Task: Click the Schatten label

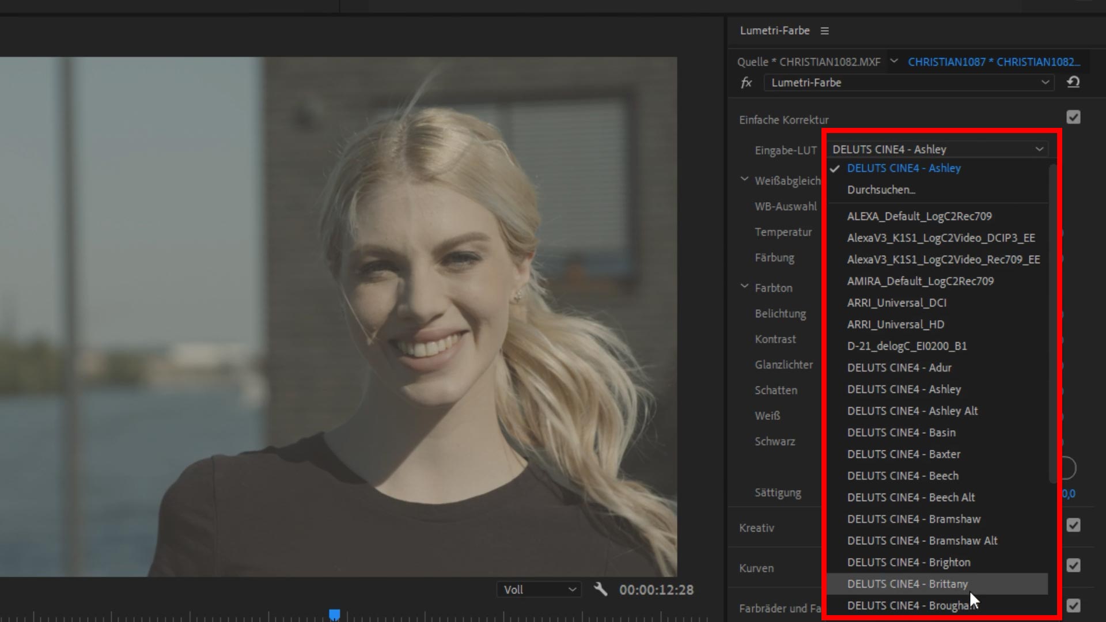Action: pos(776,390)
